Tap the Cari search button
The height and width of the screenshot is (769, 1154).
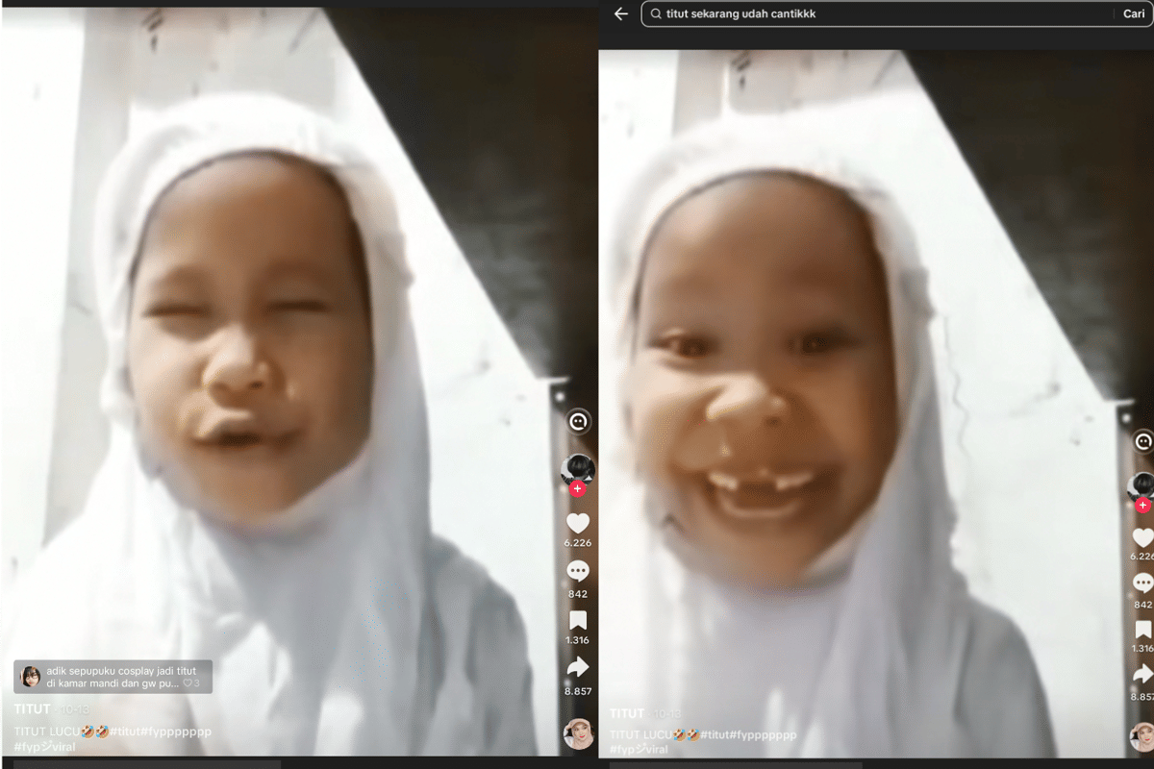pos(1134,14)
